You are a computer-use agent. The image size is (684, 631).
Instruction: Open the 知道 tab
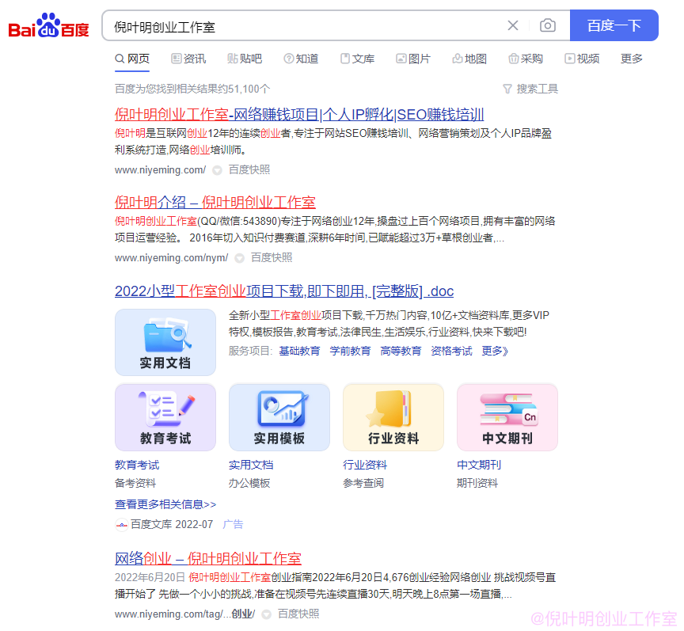pos(301,59)
